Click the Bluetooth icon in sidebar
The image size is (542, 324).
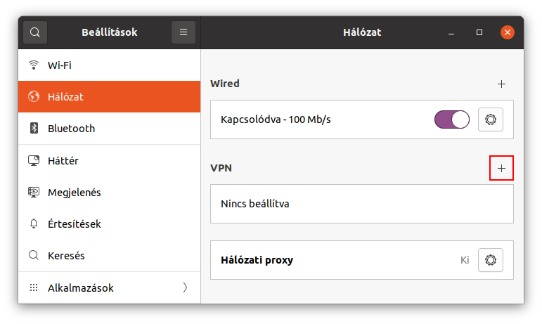[34, 128]
